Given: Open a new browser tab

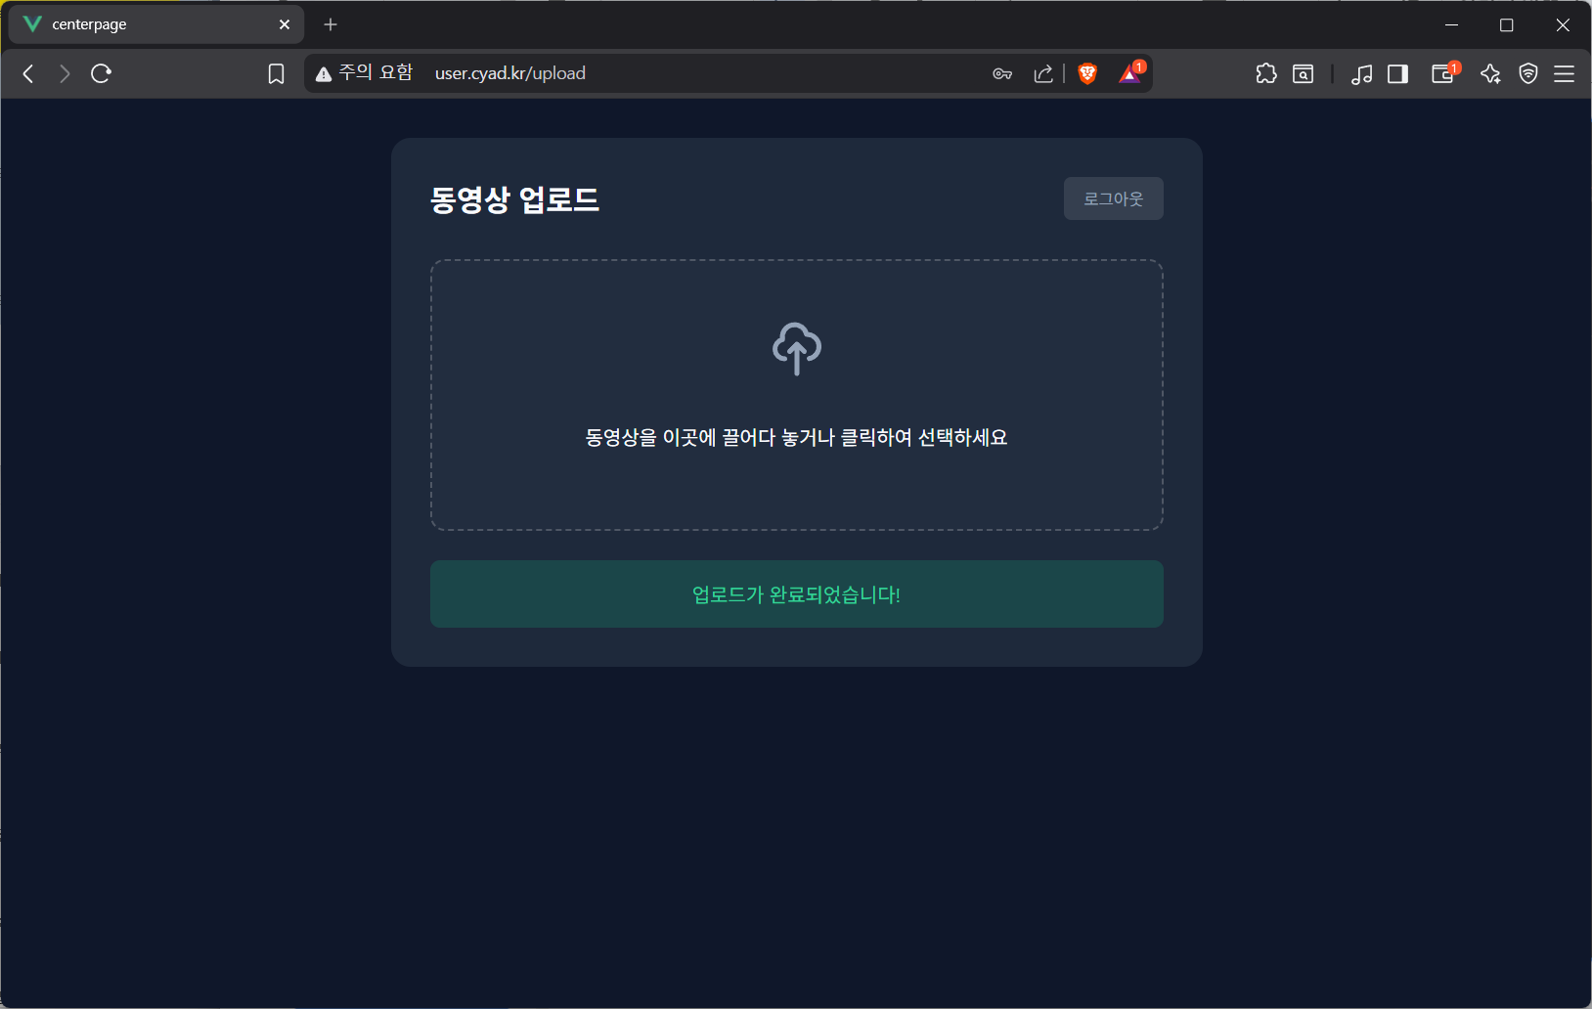Looking at the screenshot, I should tap(331, 24).
